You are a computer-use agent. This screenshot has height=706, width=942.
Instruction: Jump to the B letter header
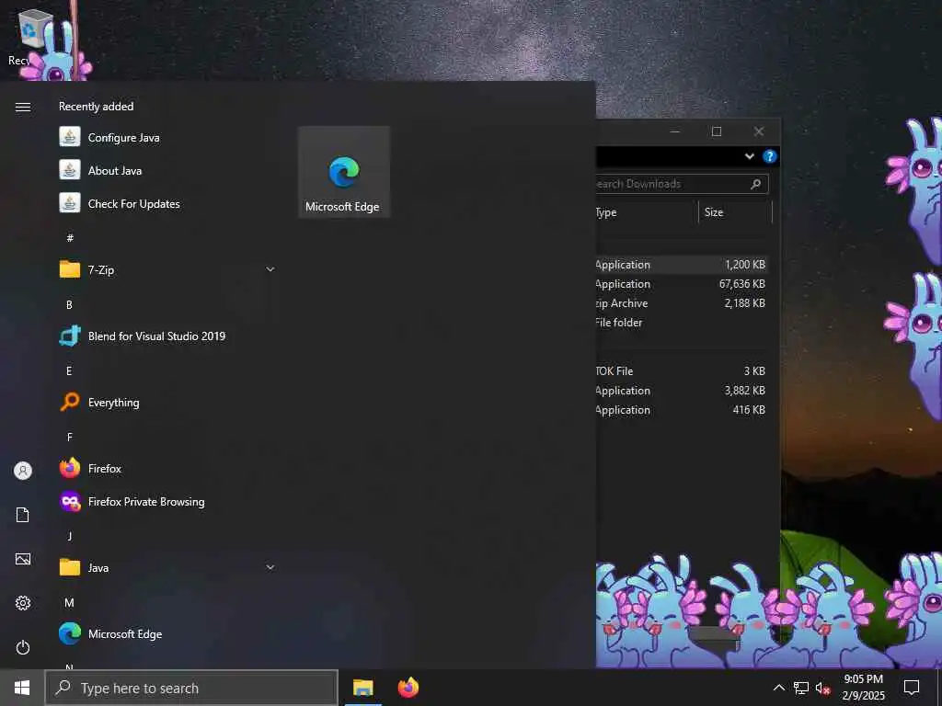click(x=69, y=304)
